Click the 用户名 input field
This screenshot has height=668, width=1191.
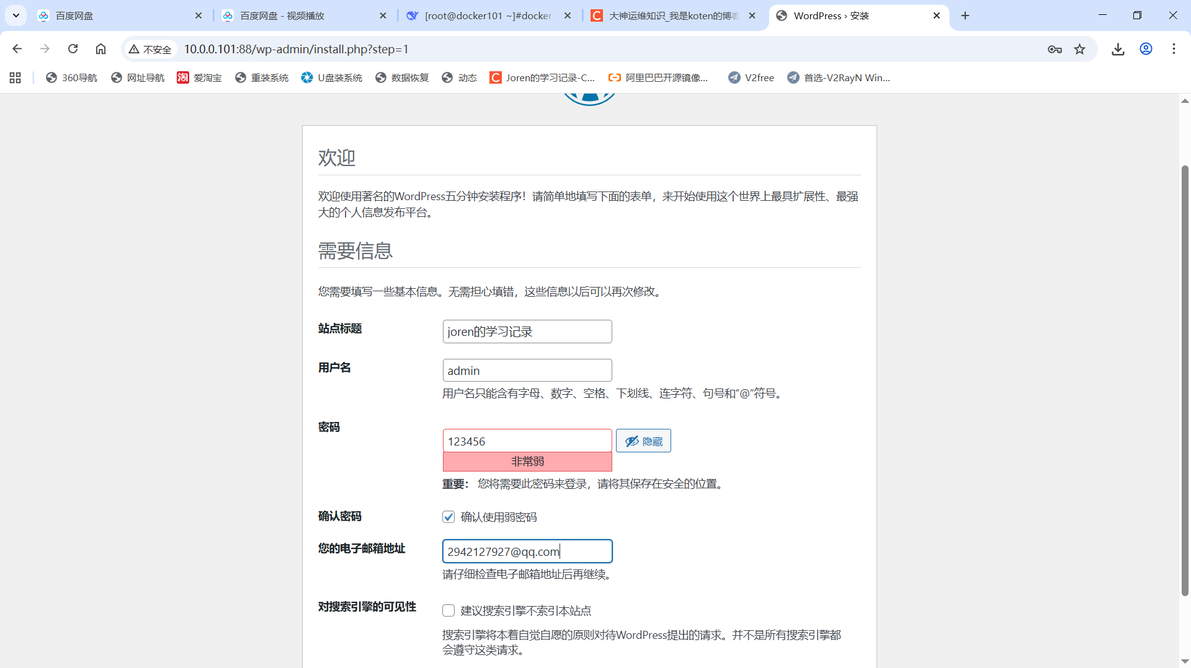(527, 371)
